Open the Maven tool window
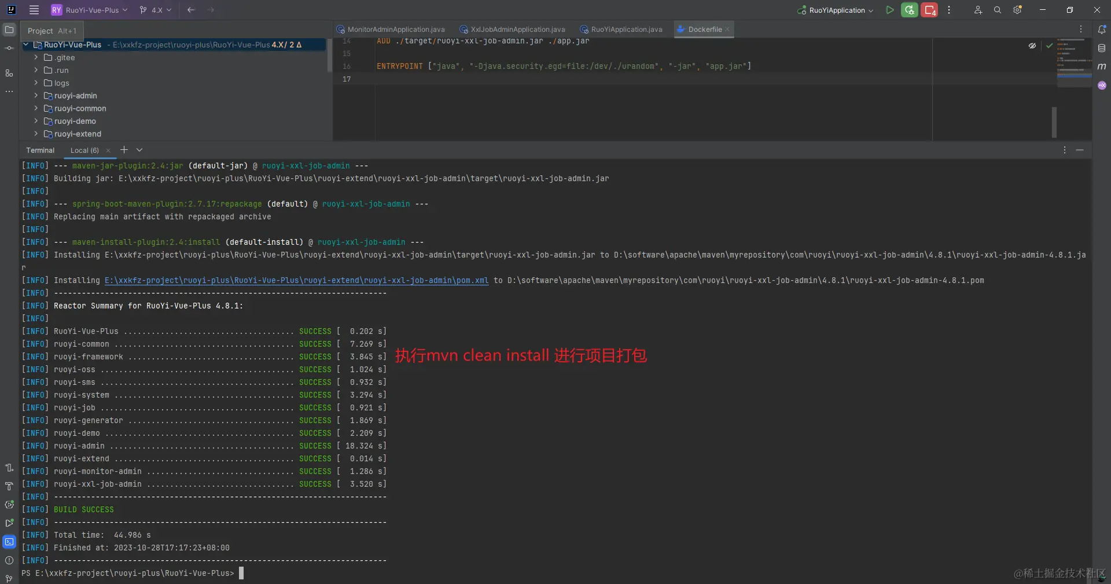The width and height of the screenshot is (1111, 584). pos(1102,67)
